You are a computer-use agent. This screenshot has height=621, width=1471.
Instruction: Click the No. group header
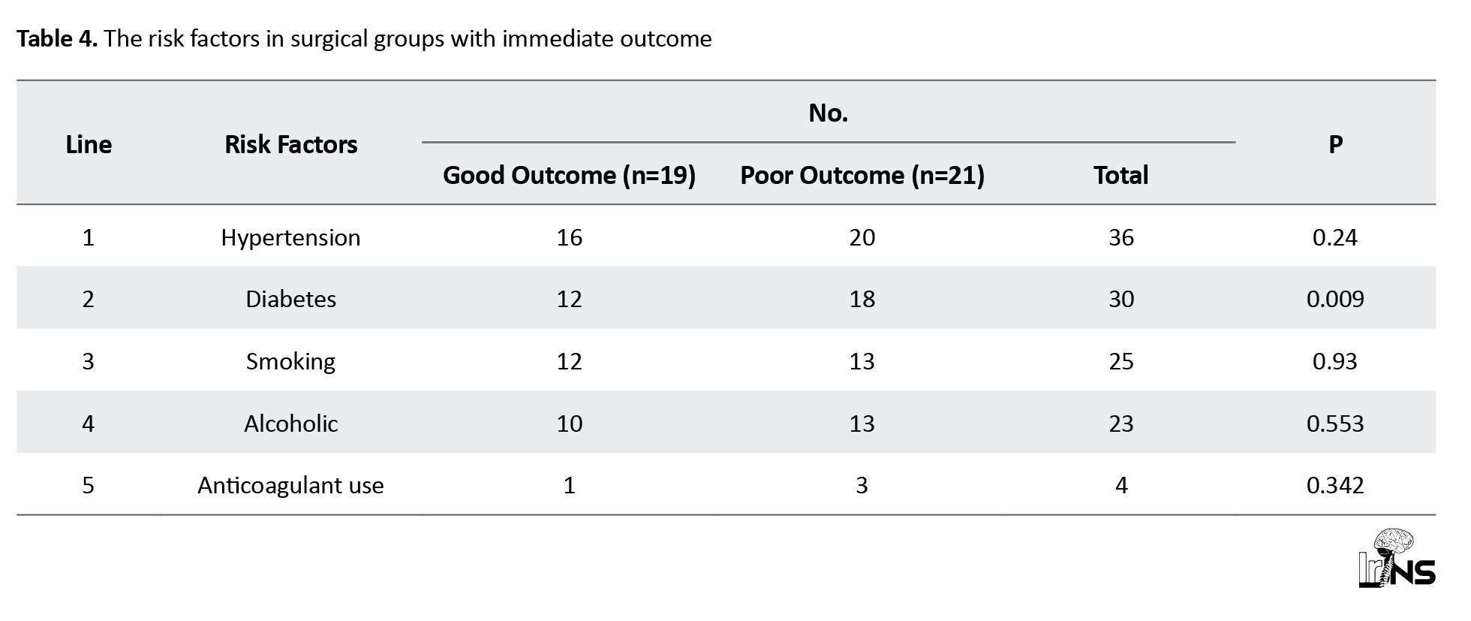828,113
